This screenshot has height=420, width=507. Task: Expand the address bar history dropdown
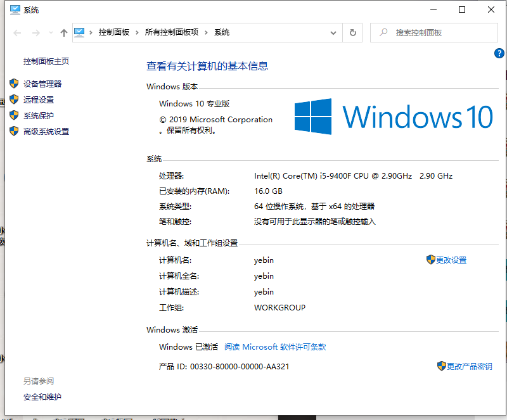tap(334, 32)
